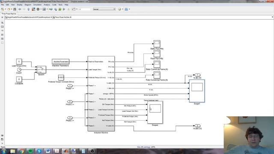Image resolution: width=274 pixels, height=154 pixels.
Task: Select the Switch1 block
Action: click(x=42, y=70)
